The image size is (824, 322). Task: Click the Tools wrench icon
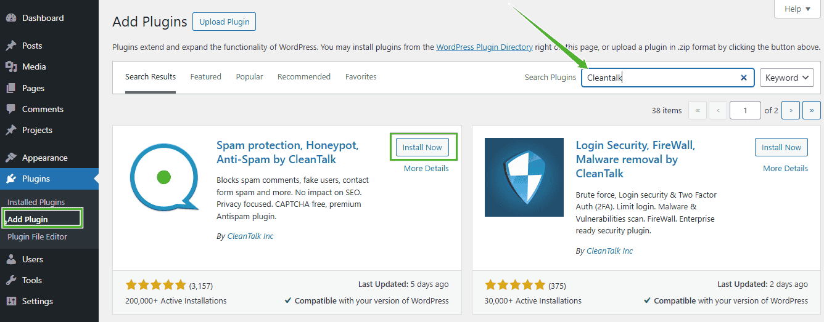click(x=10, y=280)
